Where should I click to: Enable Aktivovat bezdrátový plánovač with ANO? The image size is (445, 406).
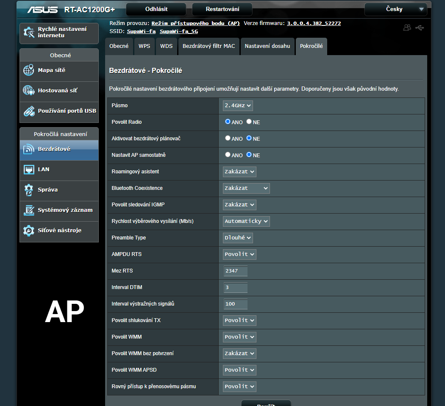coord(228,138)
